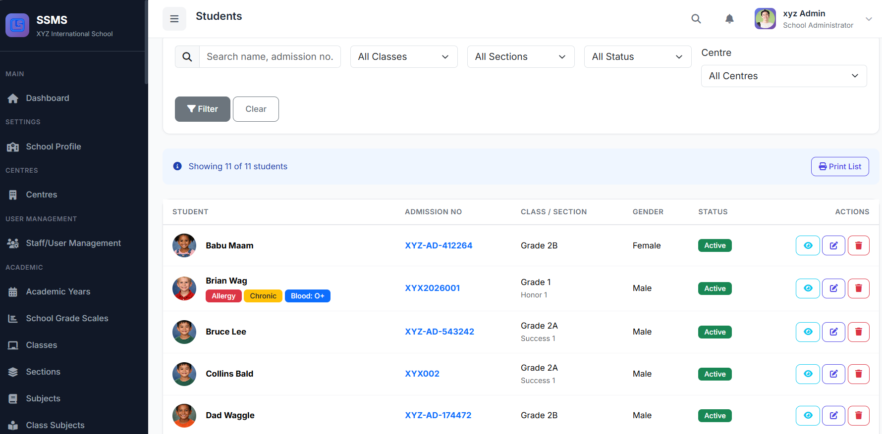Click the SSMS logo icon
882x434 pixels.
[x=17, y=25]
